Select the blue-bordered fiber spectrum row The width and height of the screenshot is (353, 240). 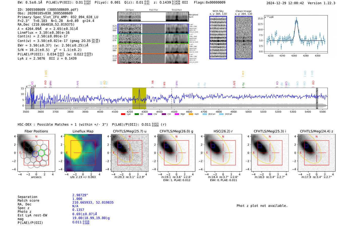(x=153, y=29)
